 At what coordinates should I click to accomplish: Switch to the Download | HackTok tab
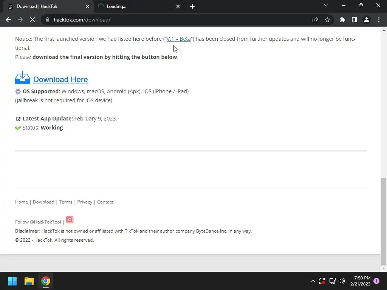click(48, 6)
